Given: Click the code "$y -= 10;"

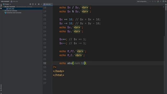Looking at the screenshot, I should tap(66, 23).
